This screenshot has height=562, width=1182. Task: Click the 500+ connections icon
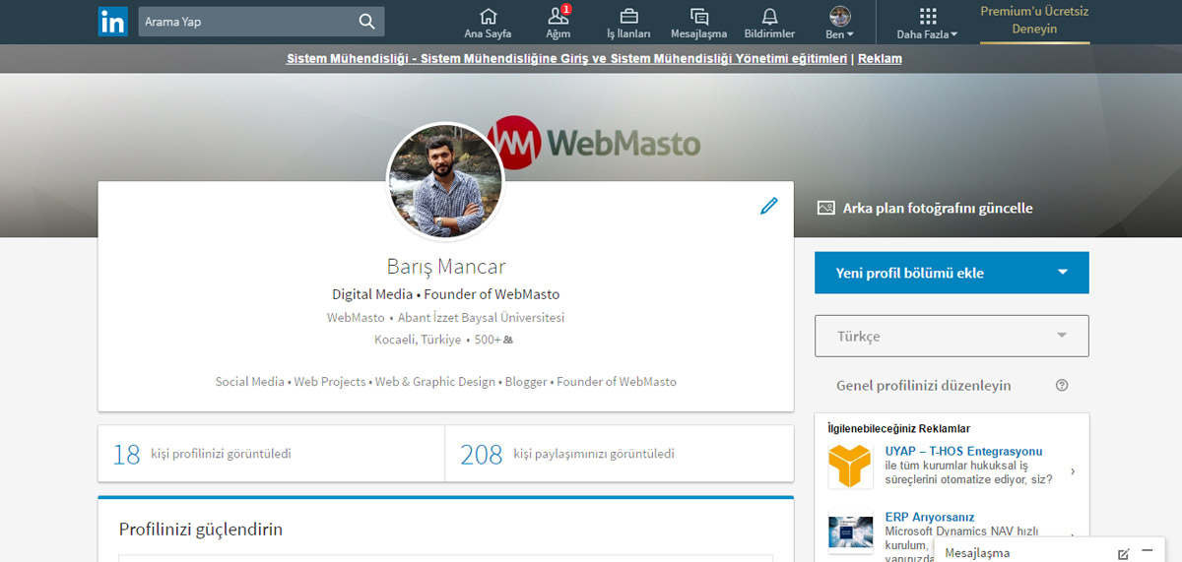pos(508,340)
